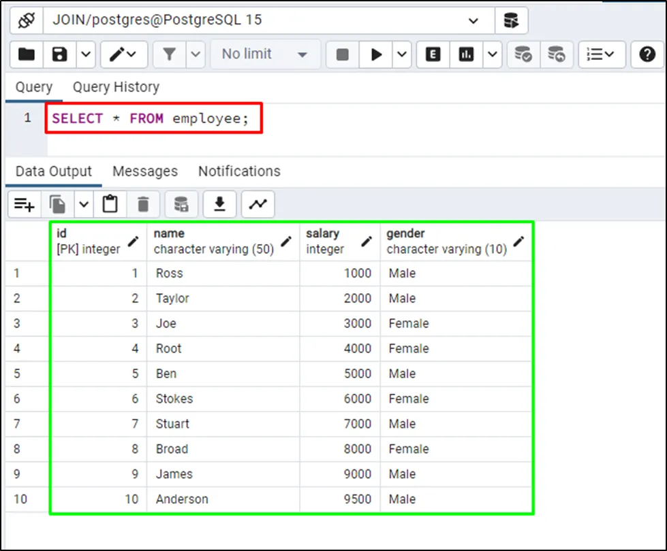Click the Explain Analyze chart icon
Image resolution: width=667 pixels, height=551 pixels.
tap(467, 55)
